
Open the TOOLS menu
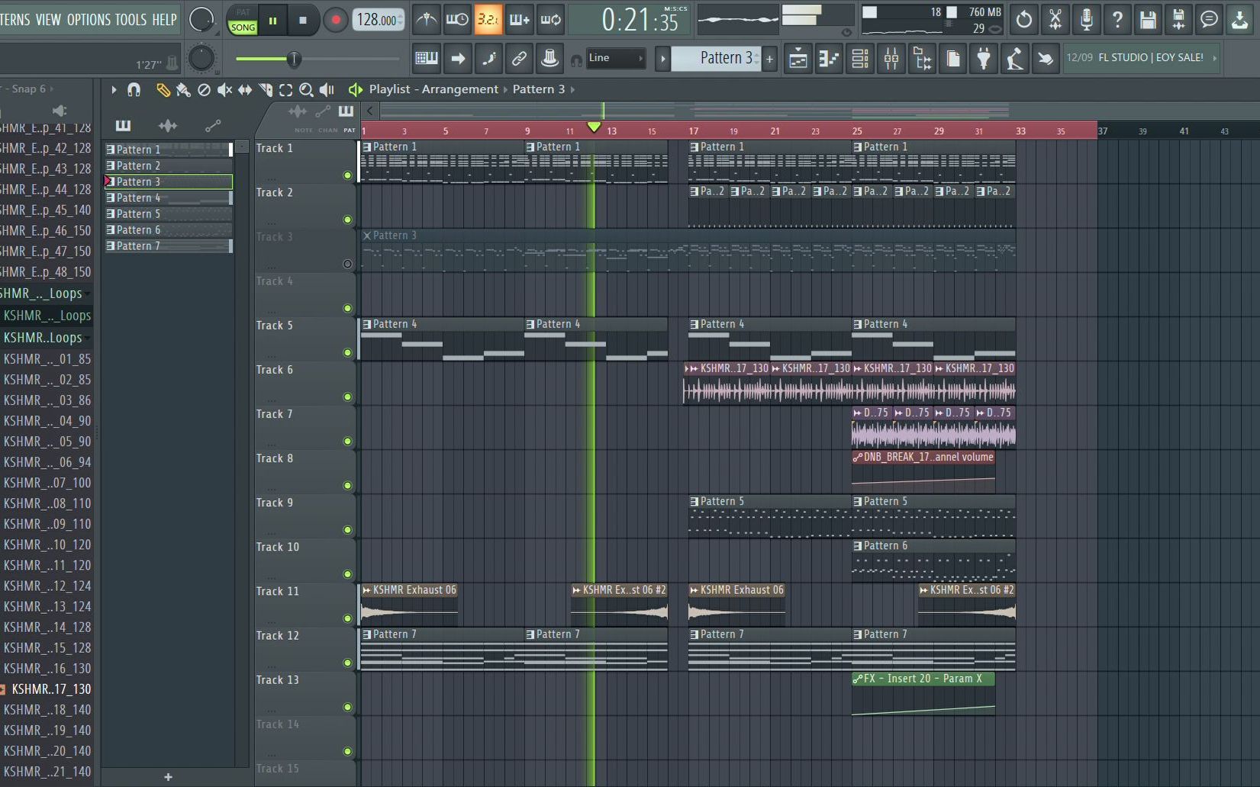(131, 20)
